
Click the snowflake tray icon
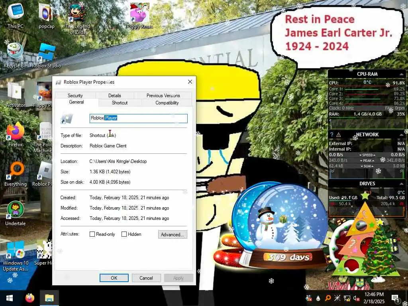(337, 298)
